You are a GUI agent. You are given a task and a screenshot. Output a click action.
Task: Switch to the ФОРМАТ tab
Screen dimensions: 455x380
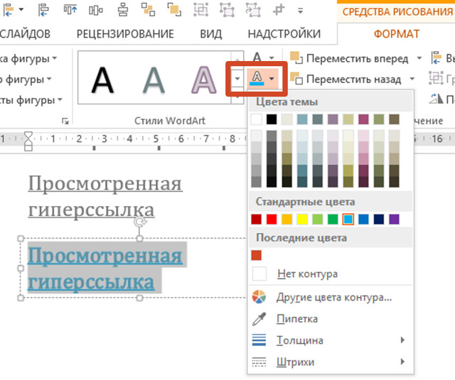point(397,34)
